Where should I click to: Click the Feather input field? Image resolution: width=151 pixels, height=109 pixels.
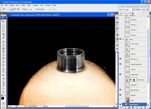pos(32,9)
